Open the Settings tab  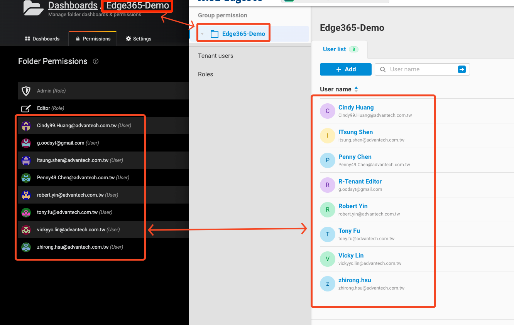coord(139,39)
